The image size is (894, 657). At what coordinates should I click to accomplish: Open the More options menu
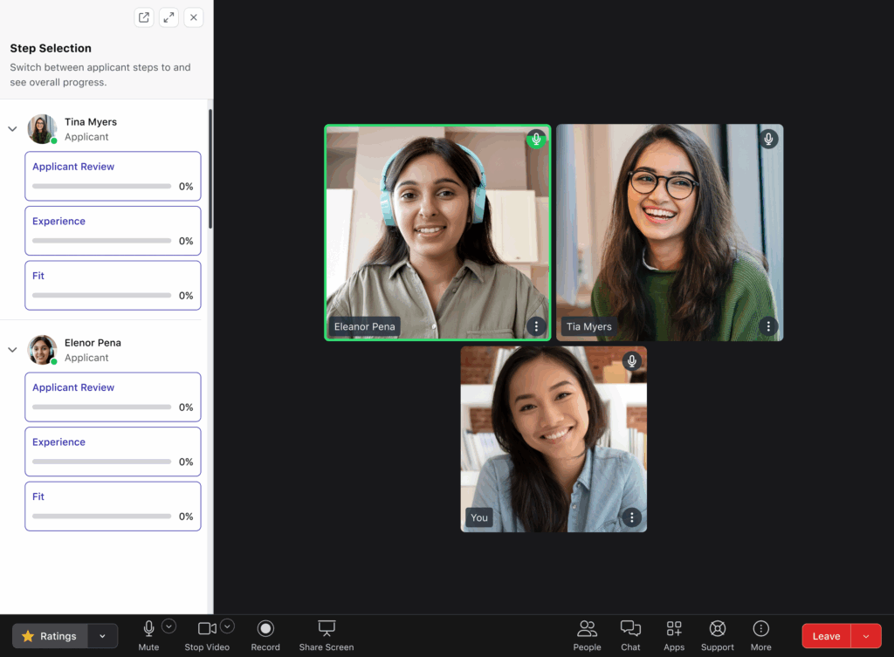point(761,635)
